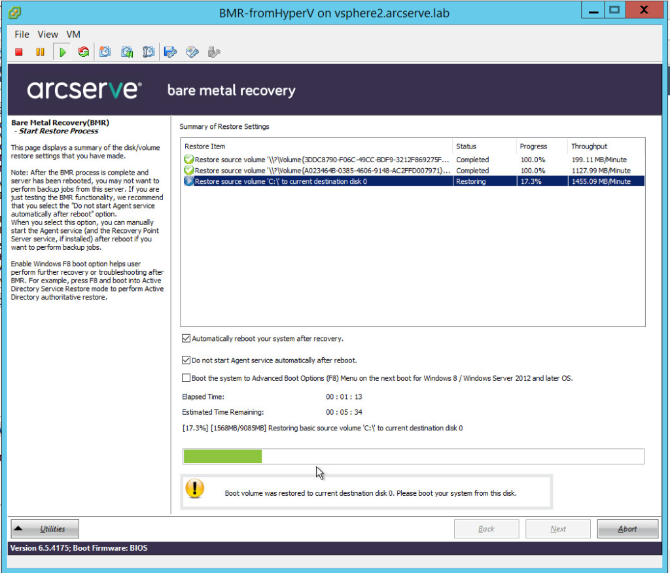670x573 pixels.
Task: Expand the Utilities menu arrow button
Action: coord(45,529)
